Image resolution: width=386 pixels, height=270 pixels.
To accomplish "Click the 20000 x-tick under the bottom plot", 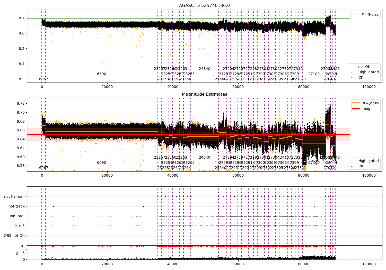I will click(107, 264).
